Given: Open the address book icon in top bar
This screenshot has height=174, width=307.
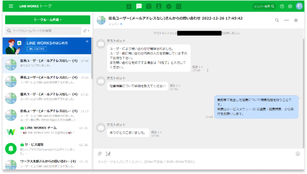Looking at the screenshot, I should pos(158,6).
